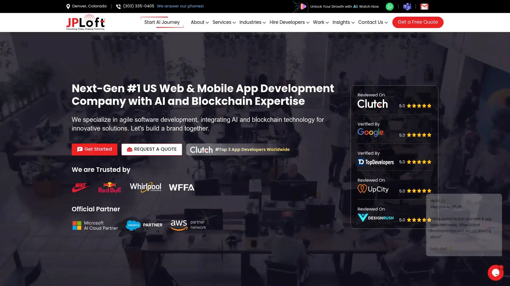Play the AI growth video icon
The height and width of the screenshot is (286, 510).
coord(303,7)
